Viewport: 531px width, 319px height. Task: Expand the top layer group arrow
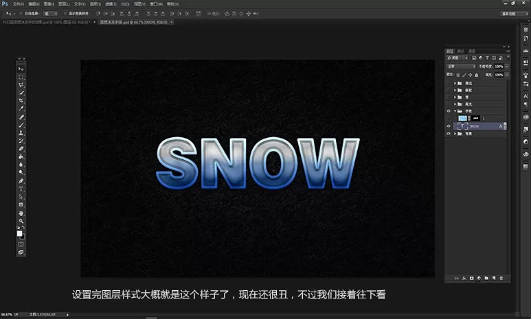coord(455,83)
